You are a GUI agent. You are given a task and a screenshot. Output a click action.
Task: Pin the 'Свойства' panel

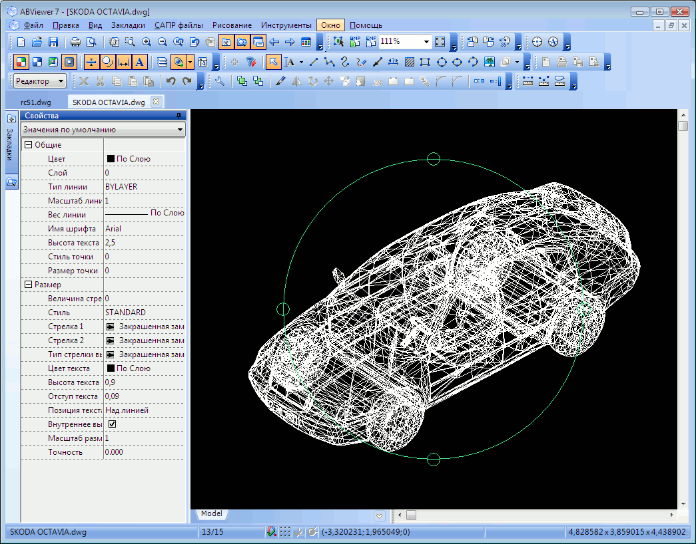pyautogui.click(x=179, y=116)
